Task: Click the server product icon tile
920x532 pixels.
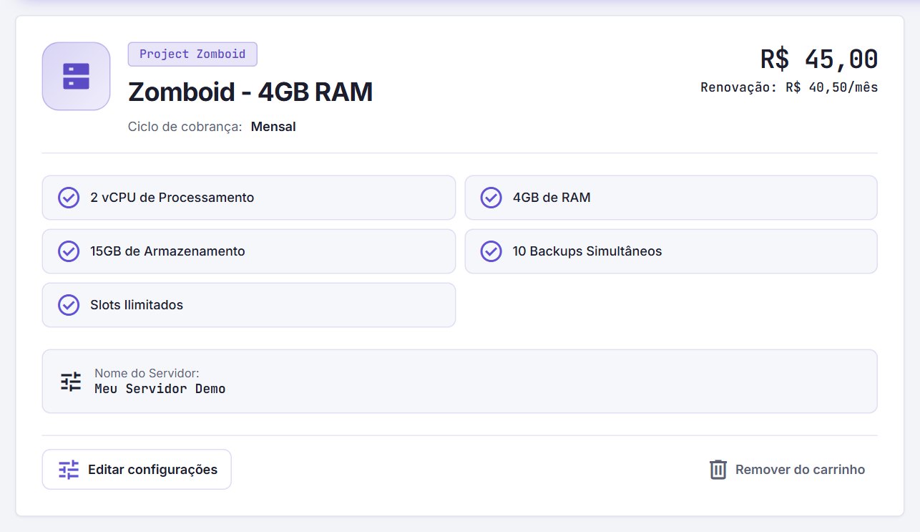Action: tap(76, 77)
